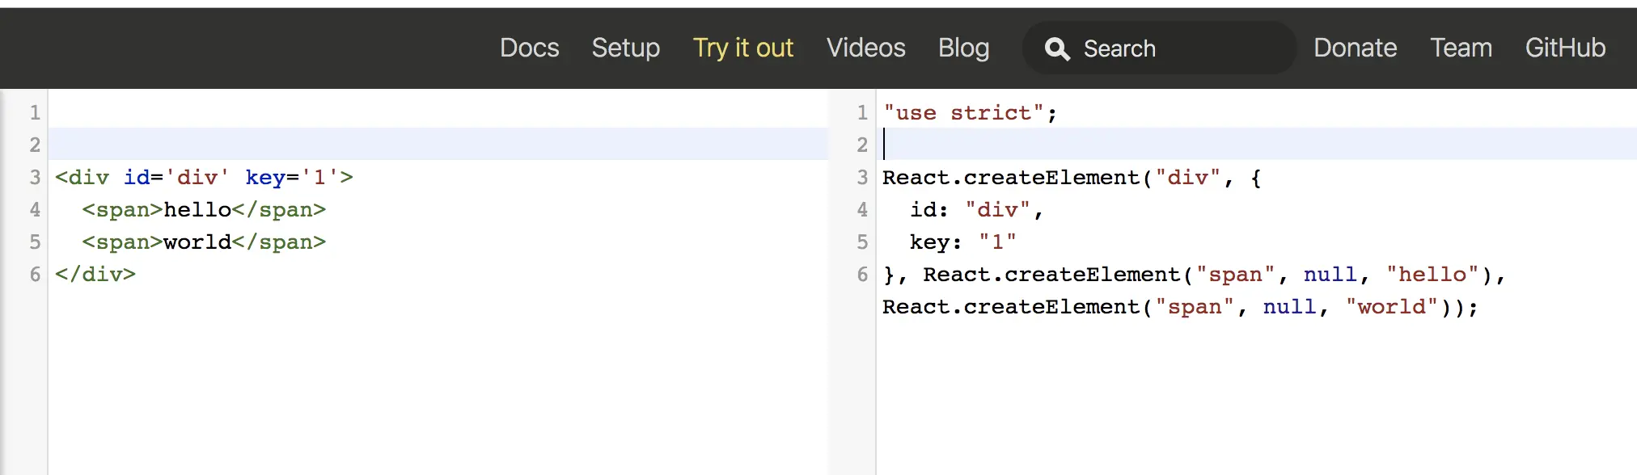Click the Search input field
This screenshot has height=475, width=1637.
coord(1173,48)
